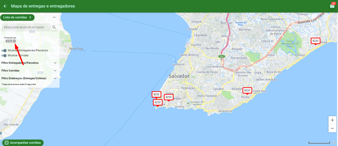This screenshot has width=338, height=146.
Task: Click the Cosme de Farias map label
Action: coord(207,72)
